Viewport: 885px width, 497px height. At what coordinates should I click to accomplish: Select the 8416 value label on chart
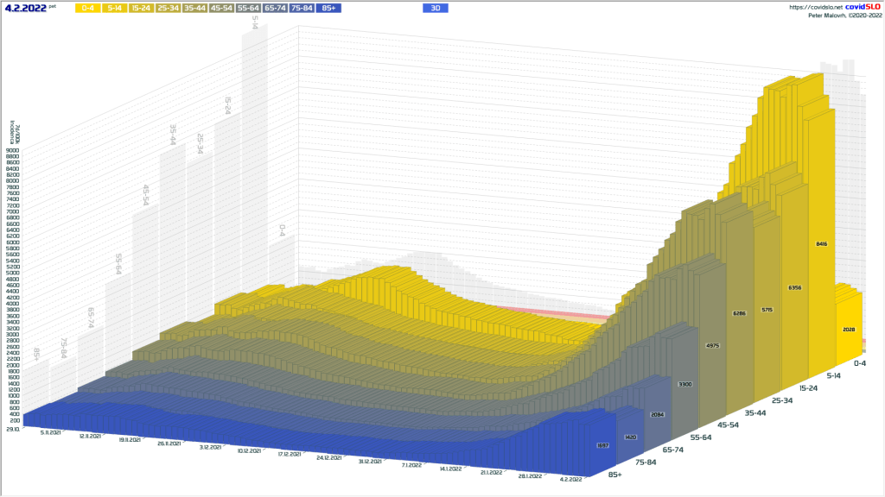[x=821, y=245]
